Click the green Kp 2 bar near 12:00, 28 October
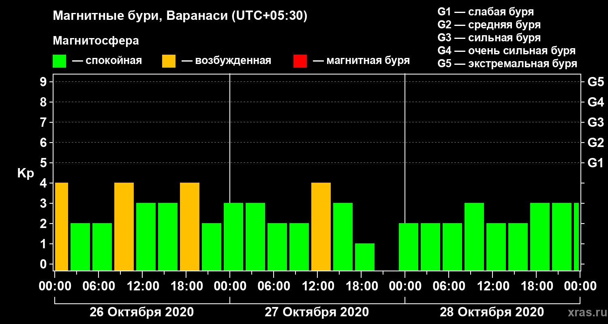This screenshot has height=324, width=608. coord(496,247)
